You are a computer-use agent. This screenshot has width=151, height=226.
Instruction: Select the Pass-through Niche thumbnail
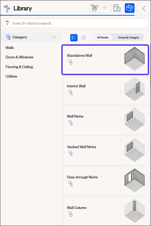point(135,181)
